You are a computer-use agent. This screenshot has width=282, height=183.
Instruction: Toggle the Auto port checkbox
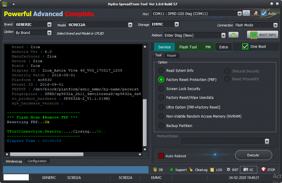(x=264, y=13)
